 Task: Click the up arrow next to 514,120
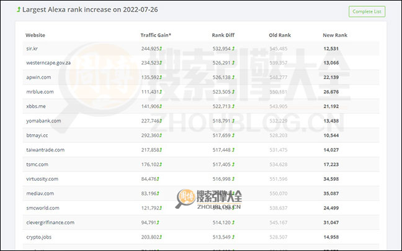233,222
